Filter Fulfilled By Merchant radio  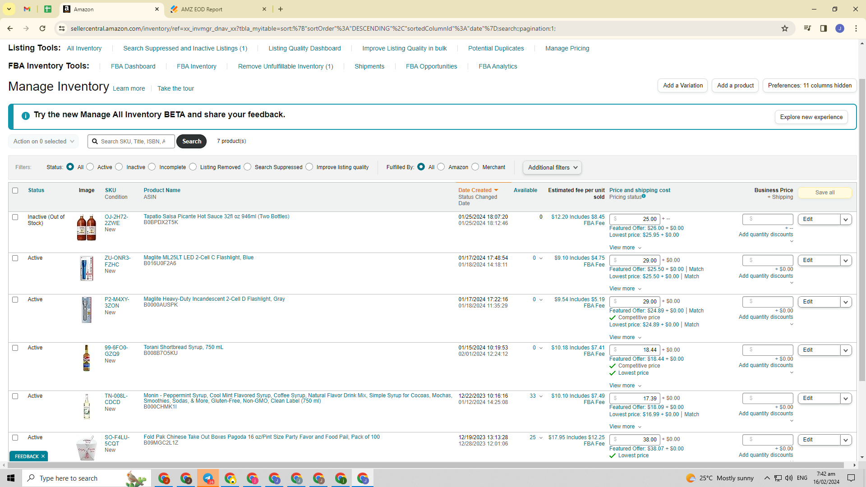point(475,167)
